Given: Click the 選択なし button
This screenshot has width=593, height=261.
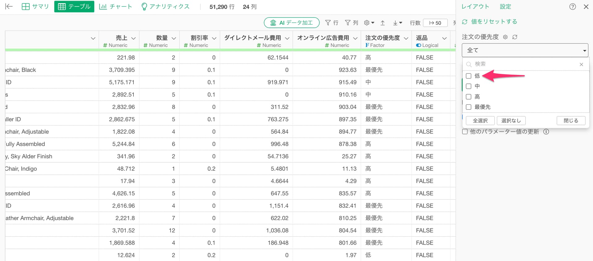Looking at the screenshot, I should tap(511, 120).
